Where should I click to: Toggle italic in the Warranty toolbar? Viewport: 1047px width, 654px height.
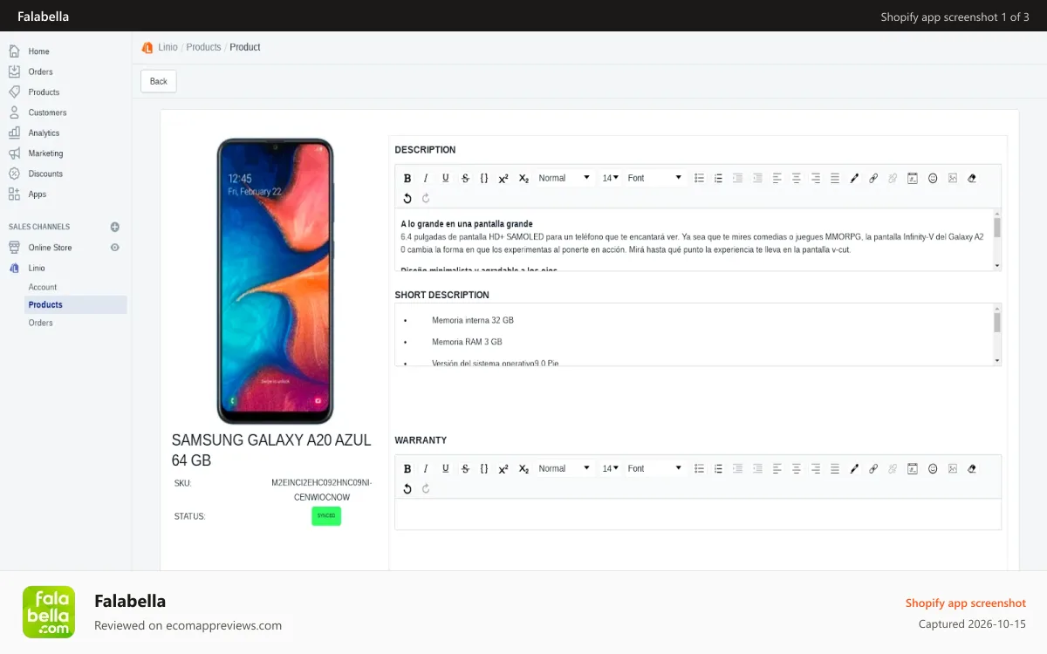point(427,468)
